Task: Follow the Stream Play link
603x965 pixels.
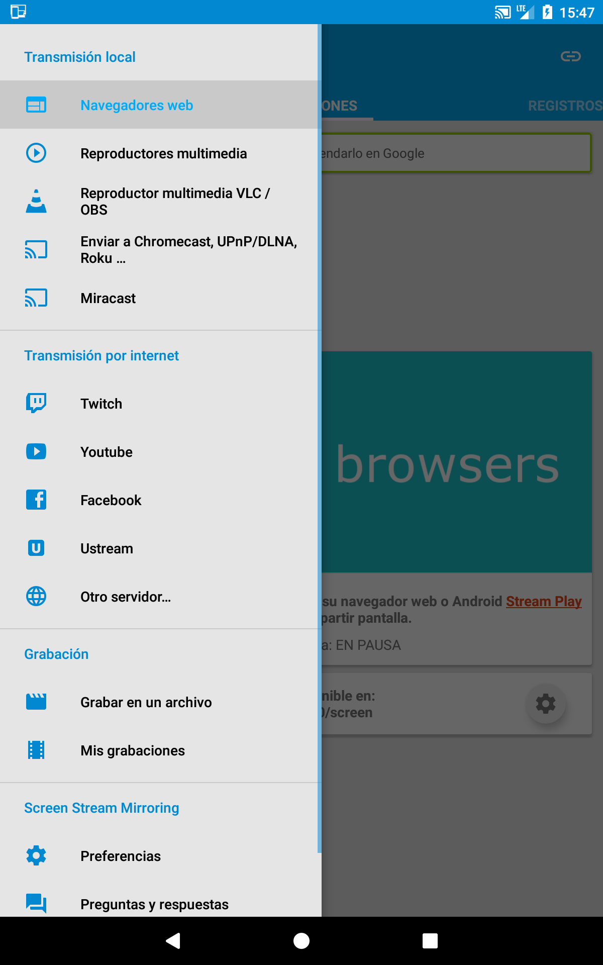Action: [x=544, y=601]
